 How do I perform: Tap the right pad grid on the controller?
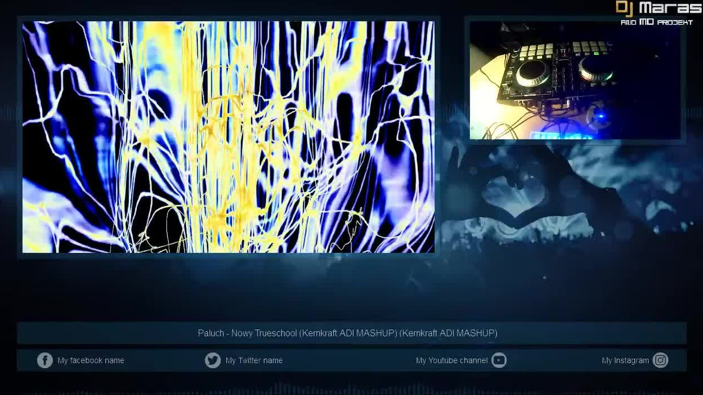coord(591,47)
